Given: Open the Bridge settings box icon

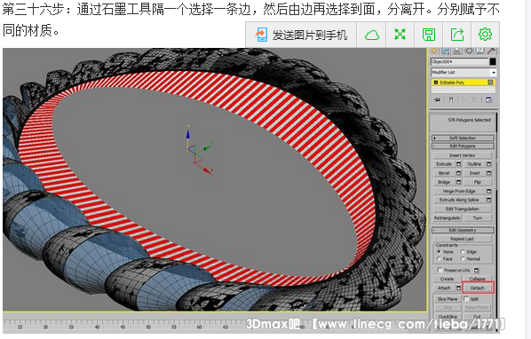Looking at the screenshot, I should pyautogui.click(x=458, y=182).
